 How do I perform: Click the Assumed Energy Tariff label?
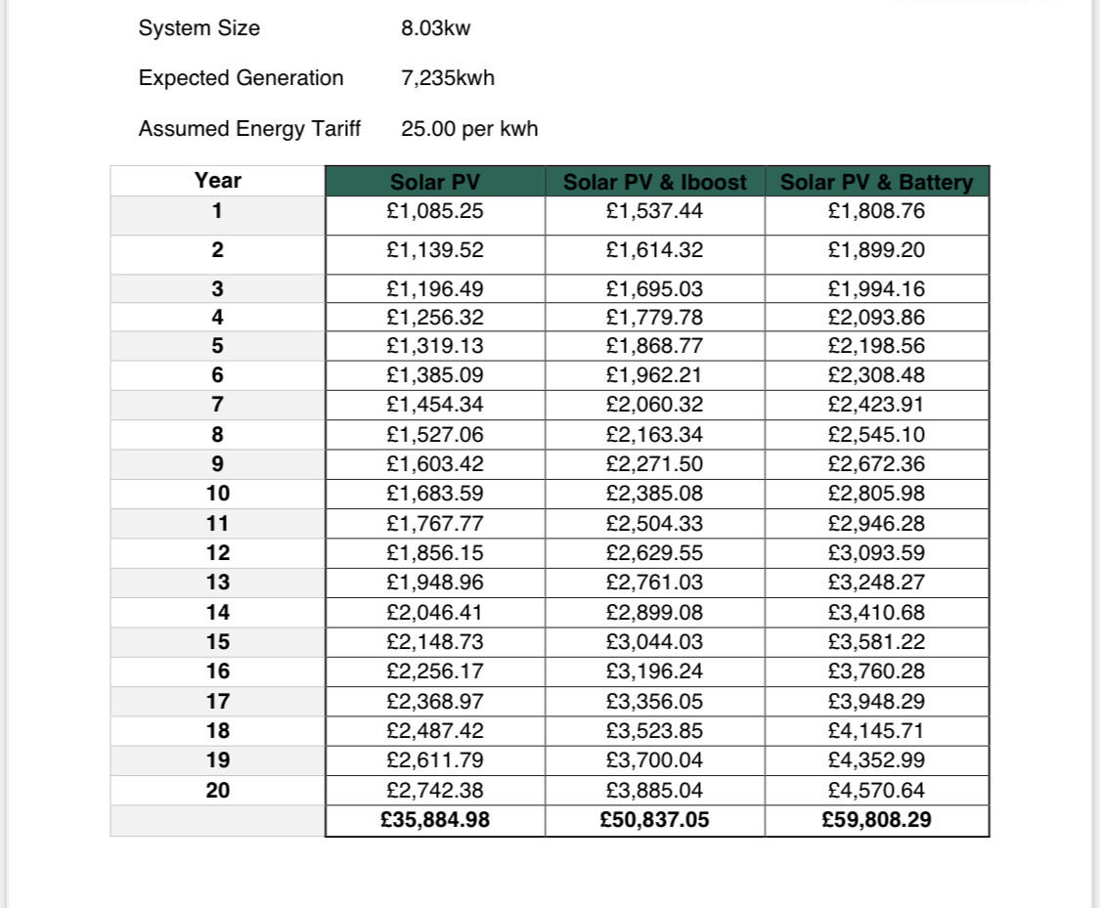[249, 129]
